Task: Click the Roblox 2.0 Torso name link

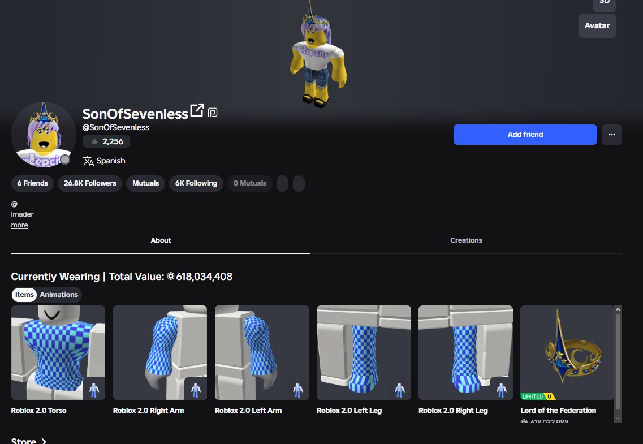Action: [x=38, y=411]
